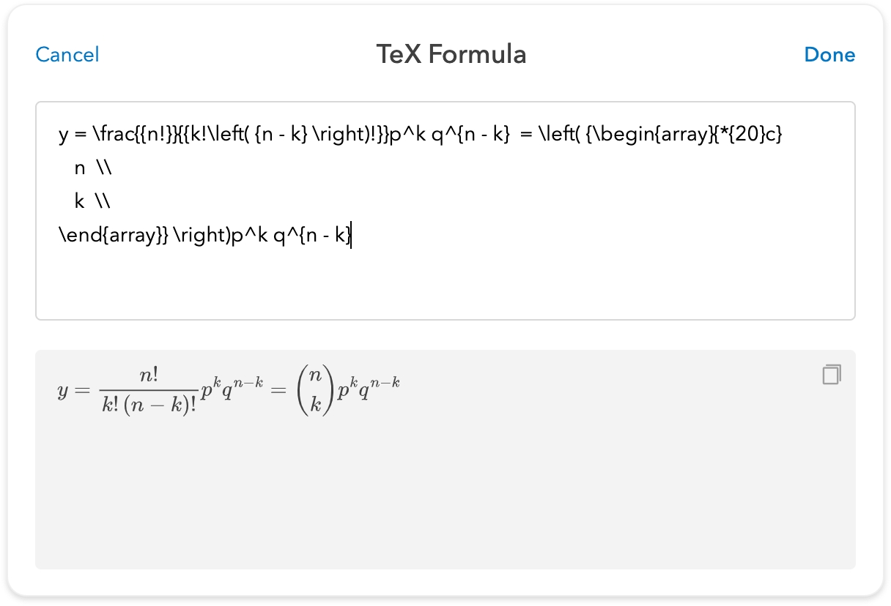Click the Cancel button
The width and height of the screenshot is (891, 606).
click(67, 55)
